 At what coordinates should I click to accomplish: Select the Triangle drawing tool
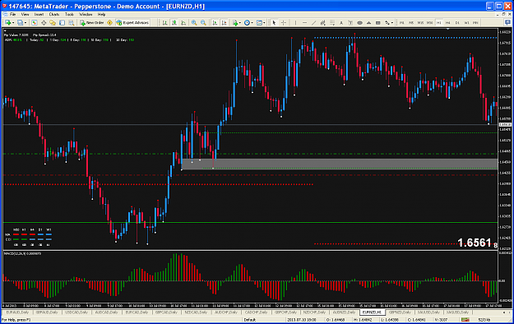coord(368,23)
